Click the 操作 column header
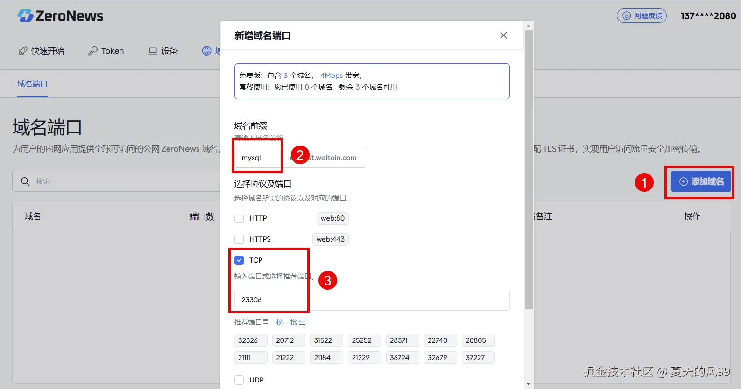Screen dimensions: 741x389 (692, 216)
